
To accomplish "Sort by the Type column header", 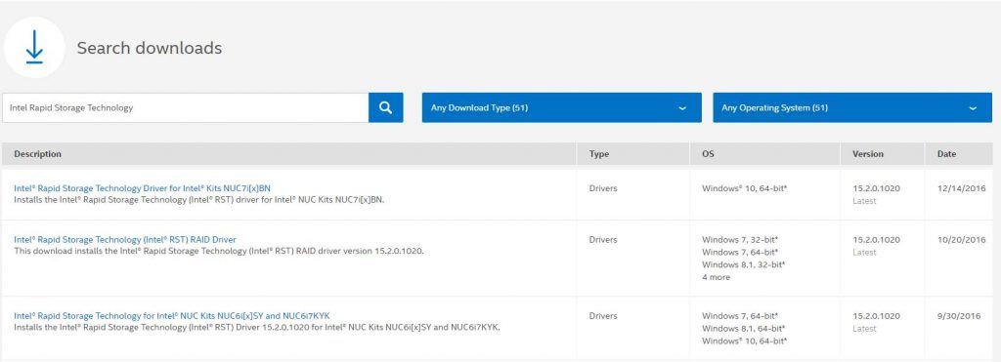I will click(599, 153).
